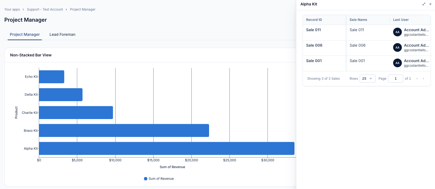Click the avatar in the Sale 006 row
The width and height of the screenshot is (435, 189).
[x=397, y=47]
